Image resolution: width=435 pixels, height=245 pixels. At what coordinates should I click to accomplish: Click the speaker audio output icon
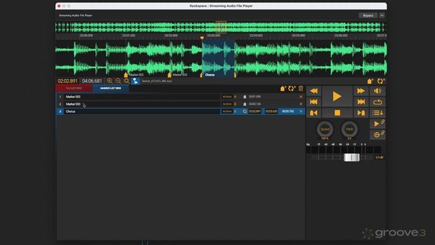(377, 91)
